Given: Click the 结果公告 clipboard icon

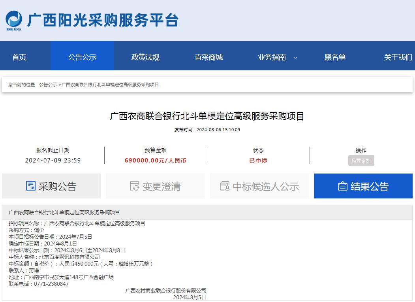Looking at the screenshot, I should tap(342, 186).
